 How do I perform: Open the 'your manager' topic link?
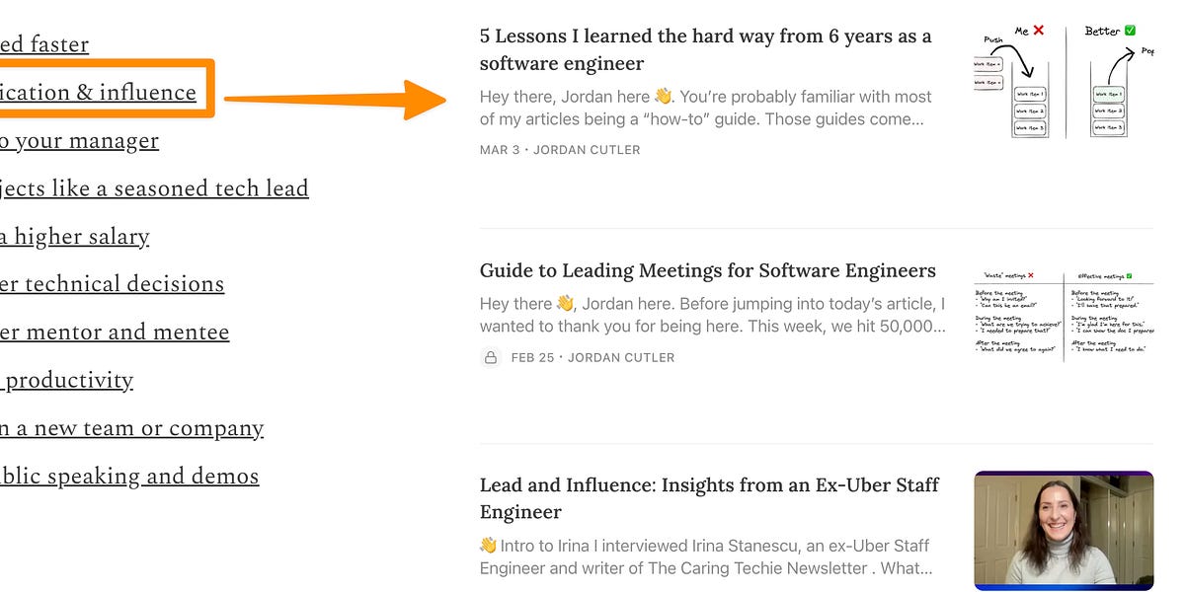tap(79, 140)
